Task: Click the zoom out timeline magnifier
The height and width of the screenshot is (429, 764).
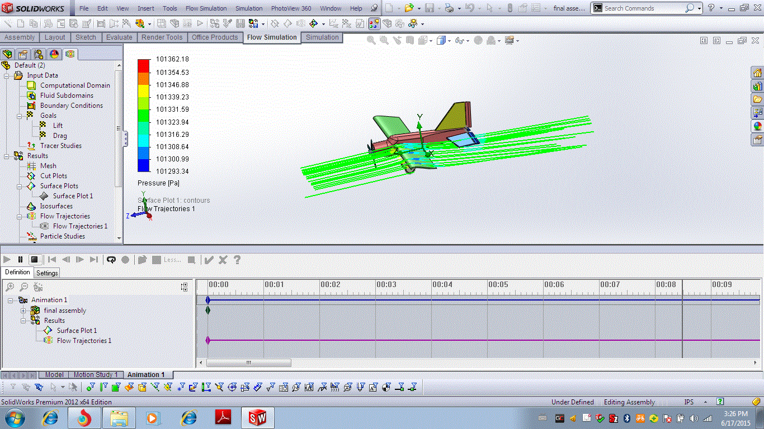Action: click(x=23, y=287)
